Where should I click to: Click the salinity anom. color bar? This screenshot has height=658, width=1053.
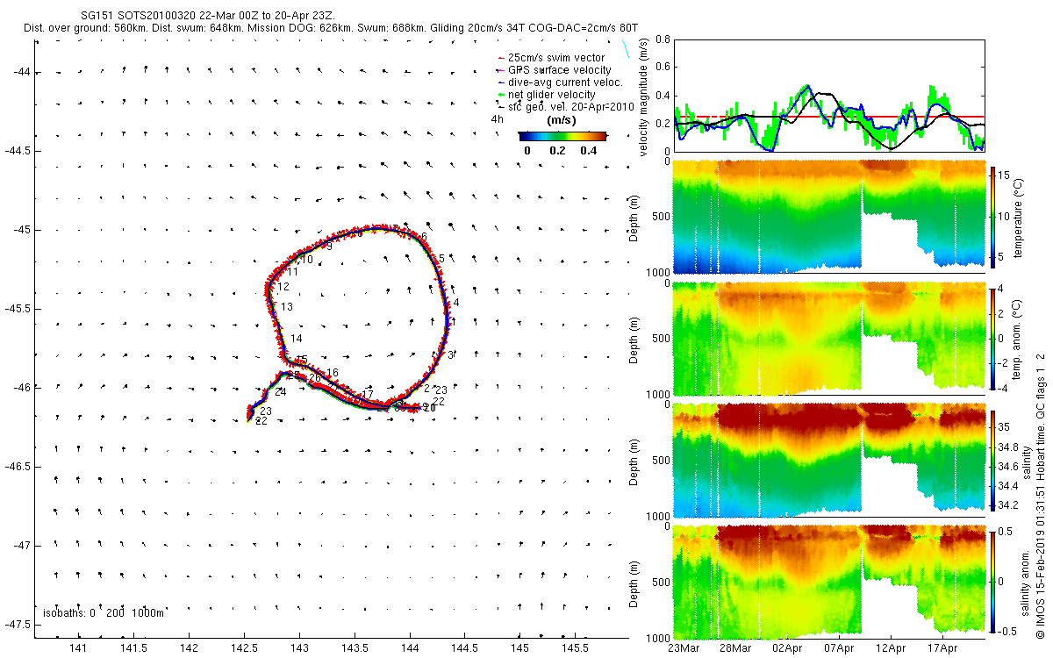click(x=993, y=581)
